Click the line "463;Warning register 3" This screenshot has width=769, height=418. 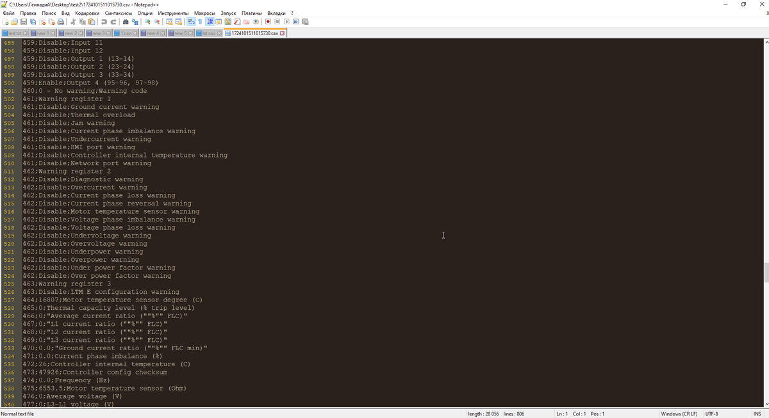point(67,284)
